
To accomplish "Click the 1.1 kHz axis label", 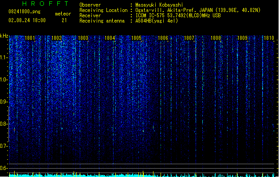I will click(4, 58).
